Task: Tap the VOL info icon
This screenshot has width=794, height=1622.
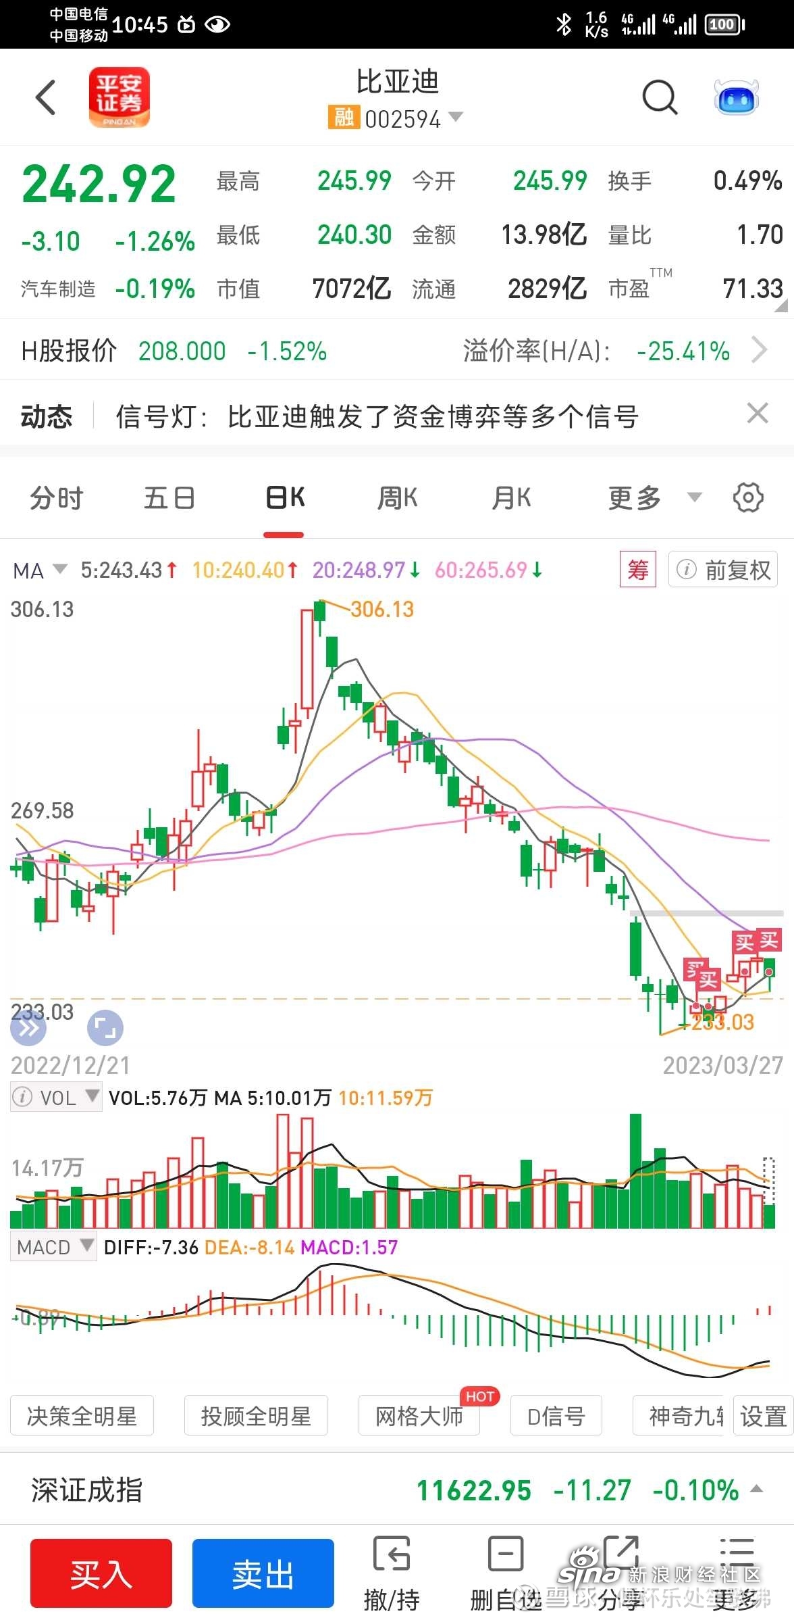Action: 22,1097
